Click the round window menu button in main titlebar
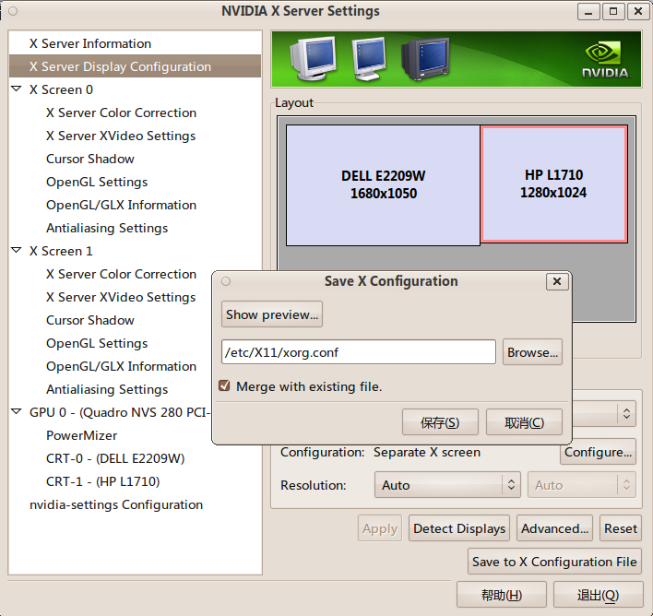This screenshot has width=653, height=616. point(13,11)
